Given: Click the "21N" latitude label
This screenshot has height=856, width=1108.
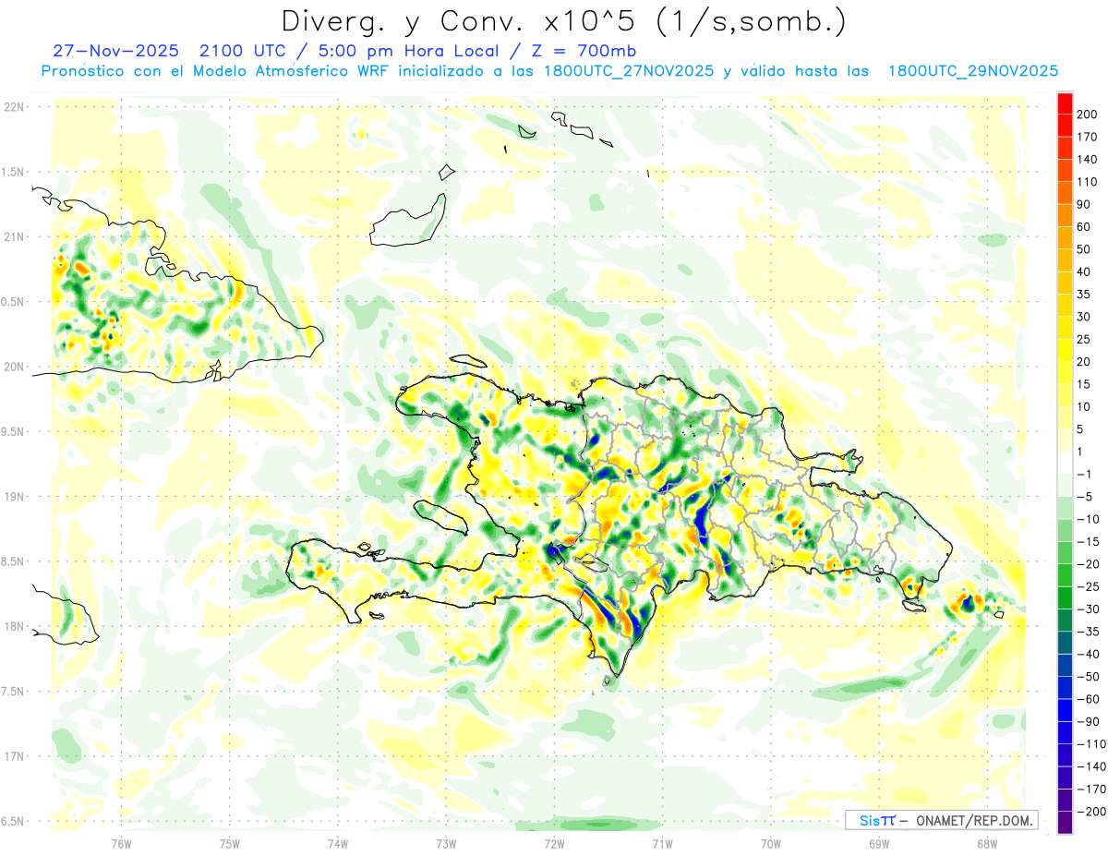Looking at the screenshot, I should pos(14,236).
